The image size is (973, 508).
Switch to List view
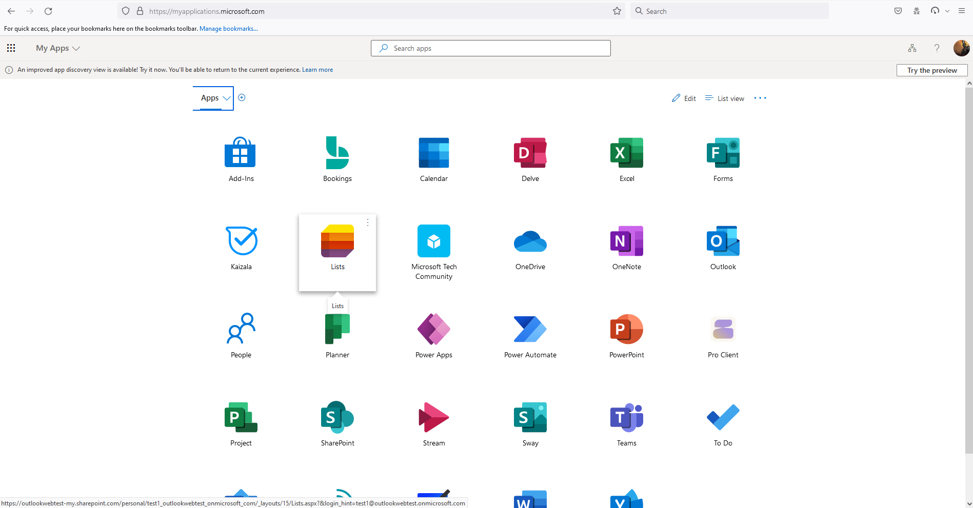(x=724, y=98)
